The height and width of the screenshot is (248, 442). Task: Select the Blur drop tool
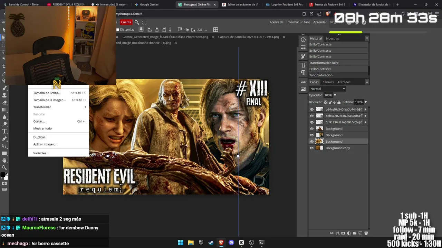coord(4,117)
